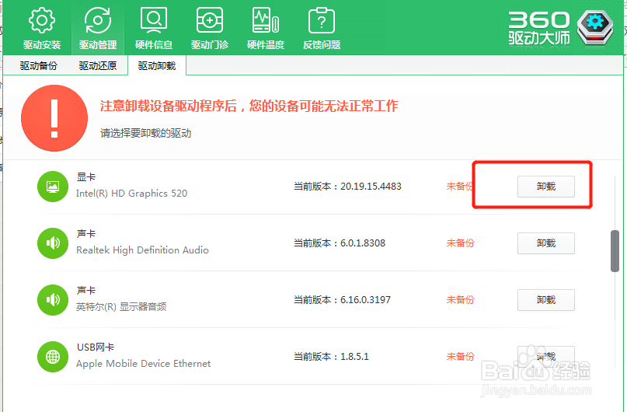The height and width of the screenshot is (412, 627).
Task: Click the display card icon for Intel HD Graphics
Action: [x=53, y=187]
